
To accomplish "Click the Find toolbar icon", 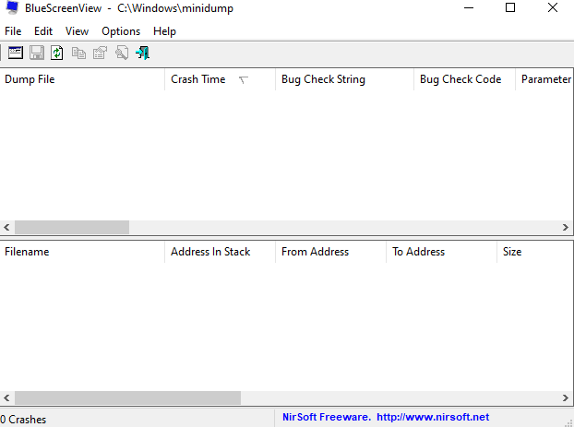I will tap(122, 53).
